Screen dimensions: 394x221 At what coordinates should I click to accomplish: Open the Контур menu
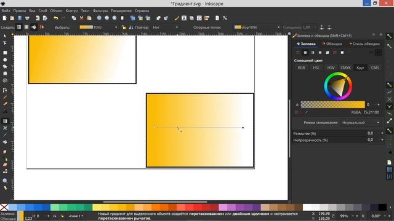tap(71, 11)
